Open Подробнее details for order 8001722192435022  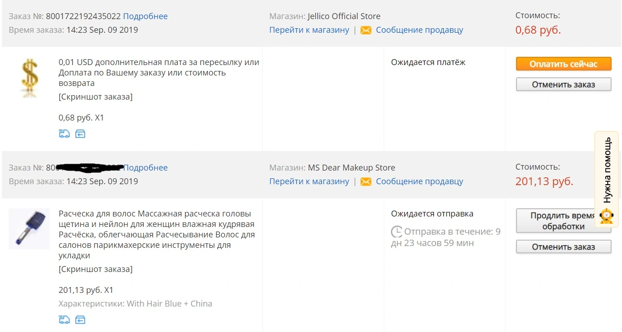(145, 16)
